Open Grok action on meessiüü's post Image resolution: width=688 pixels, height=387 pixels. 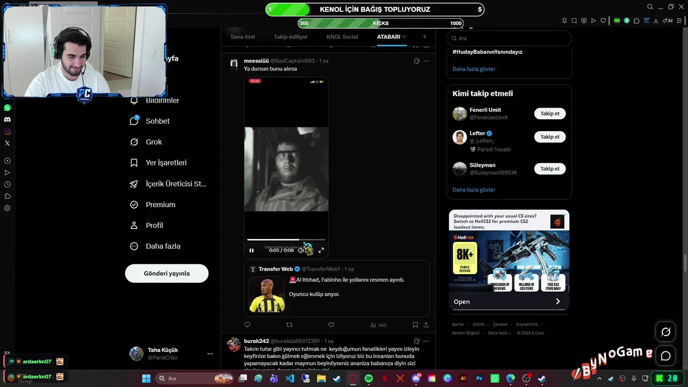[417, 61]
